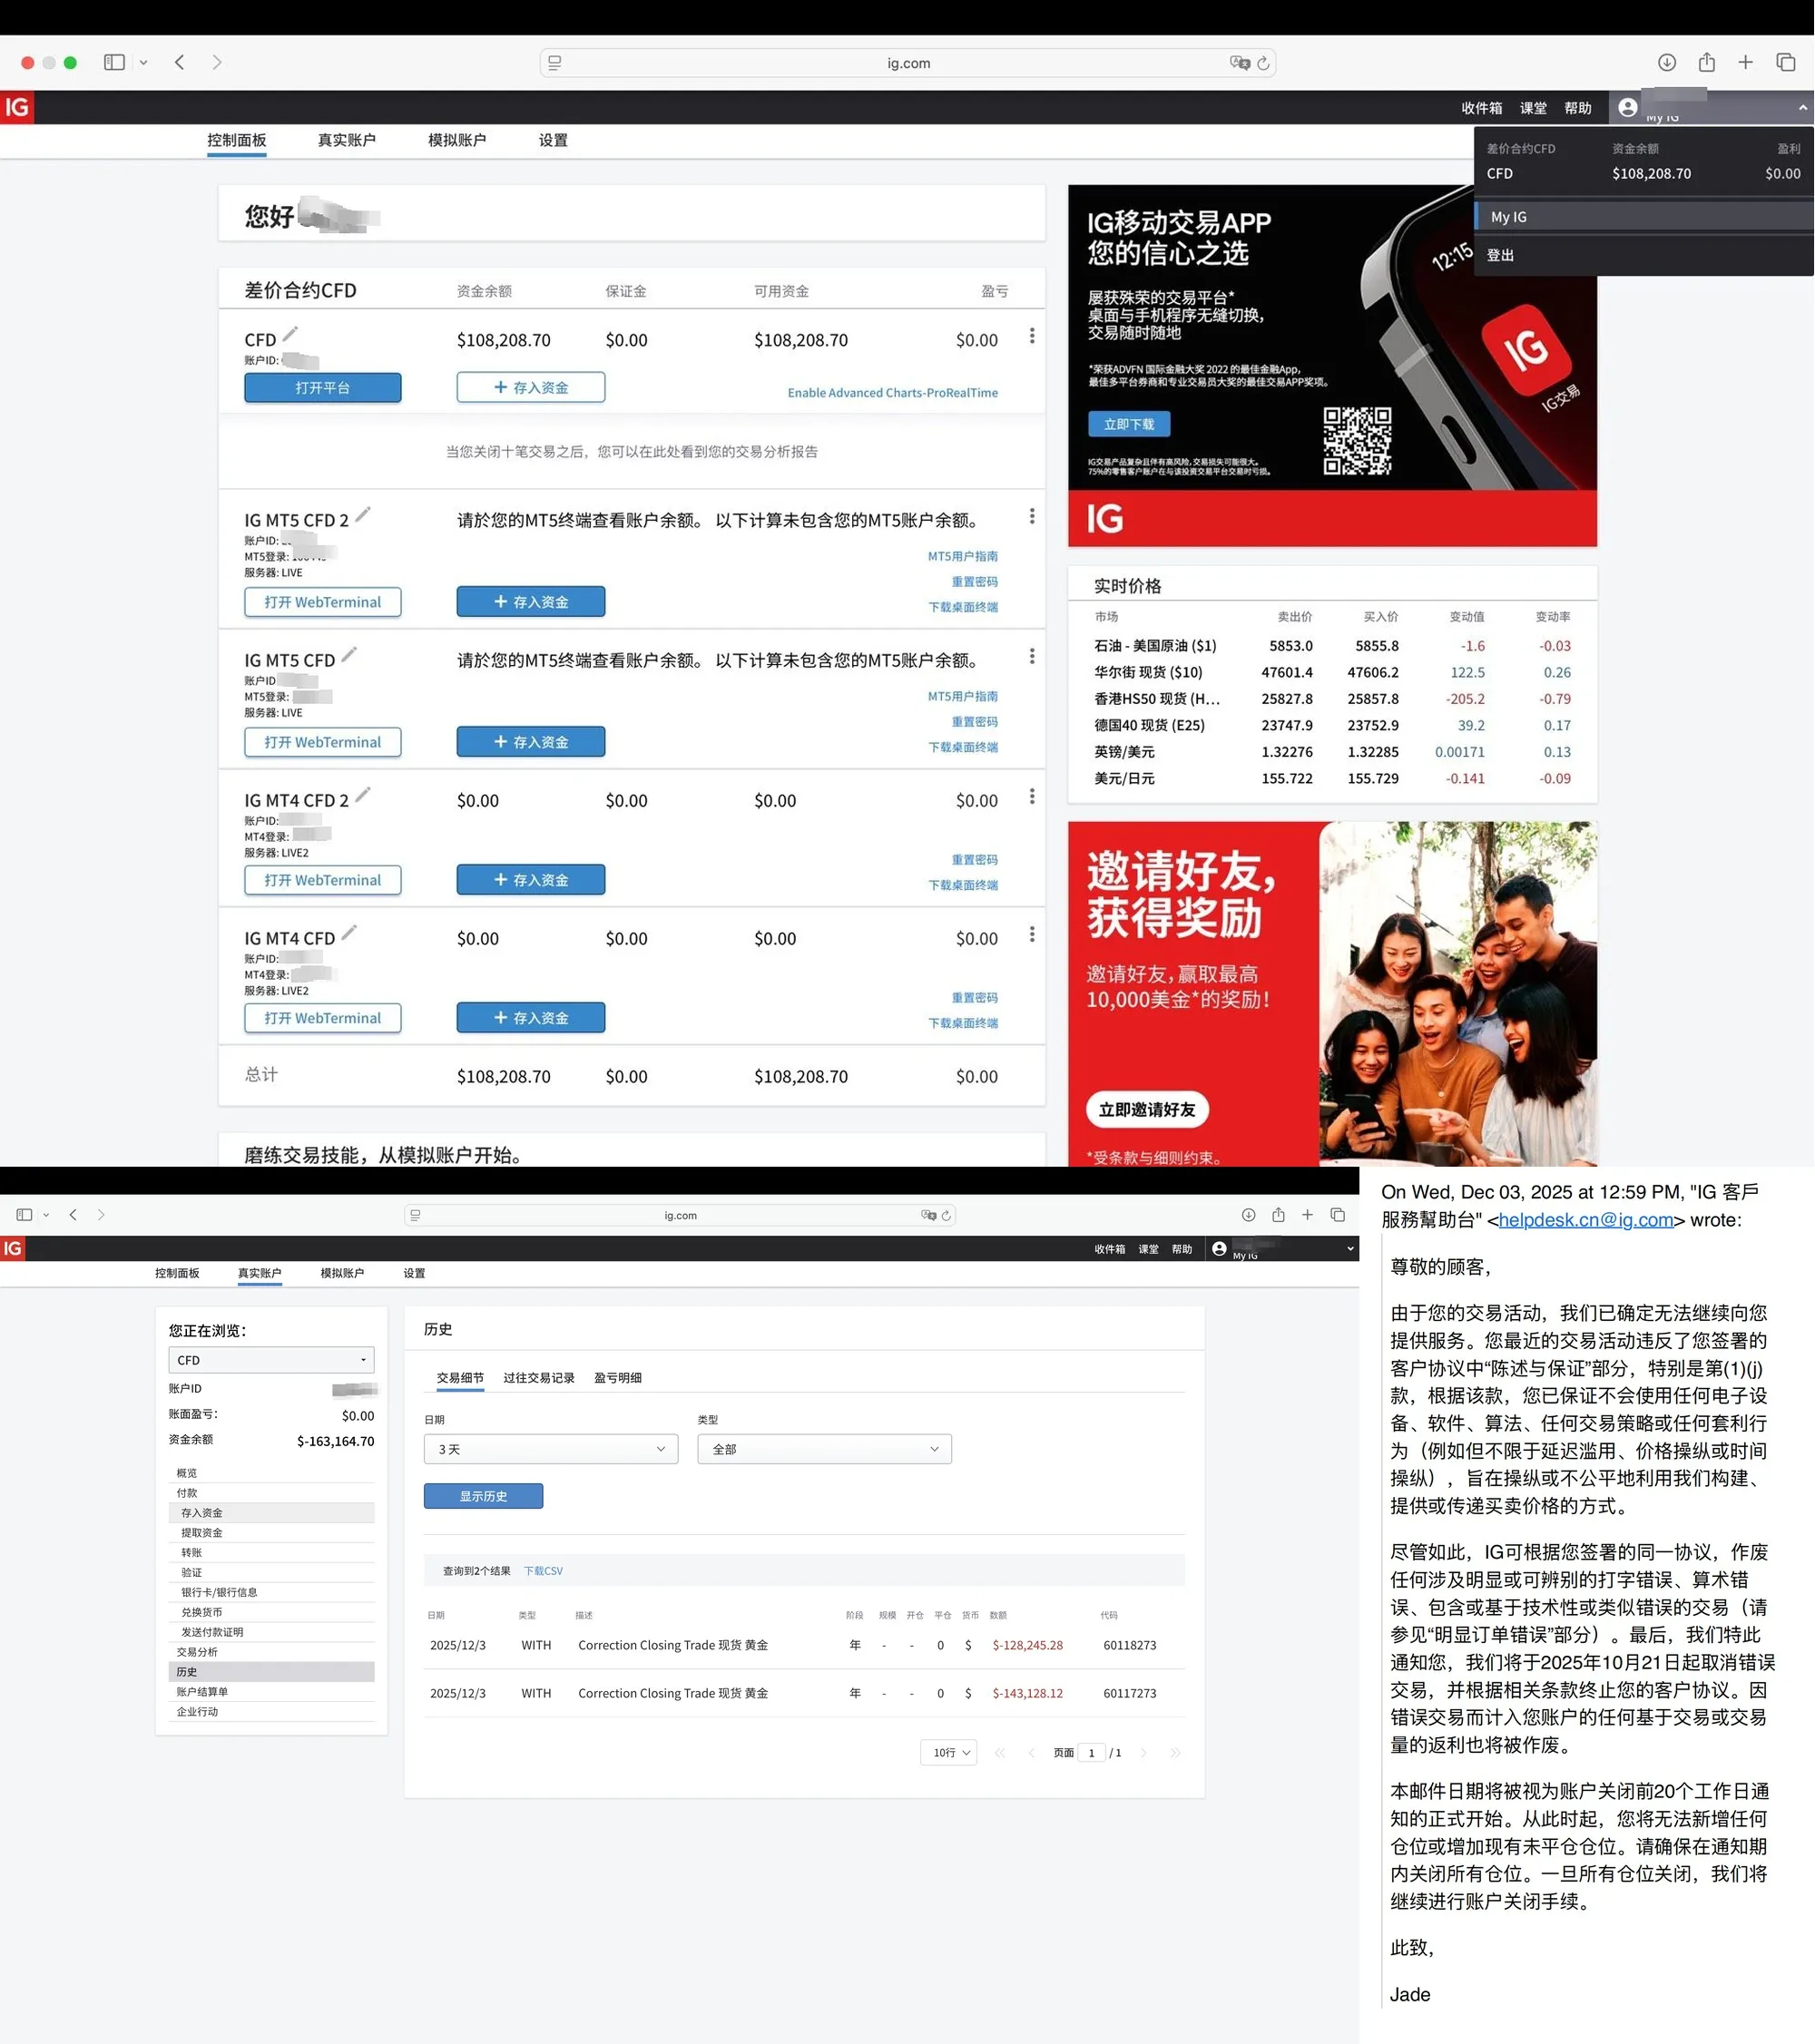This screenshot has height=2044, width=1815.
Task: Click 存入资金 for the IG MT4 CFD account
Action: (530, 1017)
